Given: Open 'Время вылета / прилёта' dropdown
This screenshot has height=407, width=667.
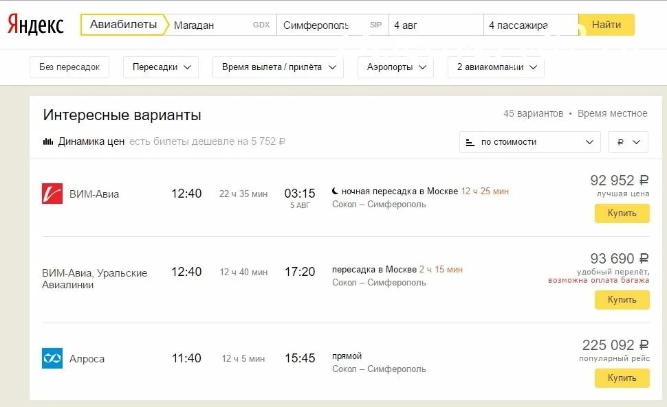Looking at the screenshot, I should point(278,67).
